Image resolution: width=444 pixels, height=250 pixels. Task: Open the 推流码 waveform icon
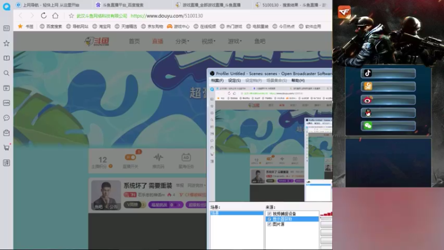point(158,157)
